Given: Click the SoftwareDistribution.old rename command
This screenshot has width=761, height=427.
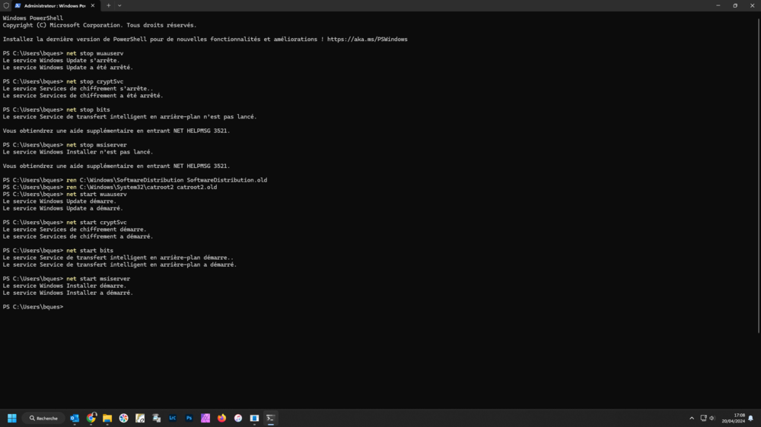Looking at the screenshot, I should coord(167,180).
